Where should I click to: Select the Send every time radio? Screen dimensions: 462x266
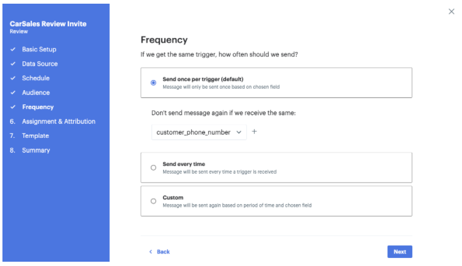pyautogui.click(x=153, y=167)
